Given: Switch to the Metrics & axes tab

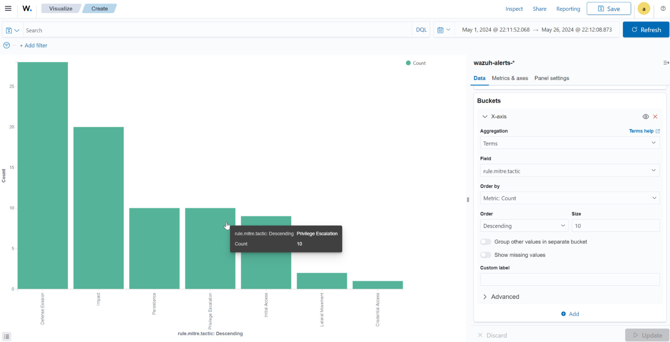Looking at the screenshot, I should coord(509,78).
